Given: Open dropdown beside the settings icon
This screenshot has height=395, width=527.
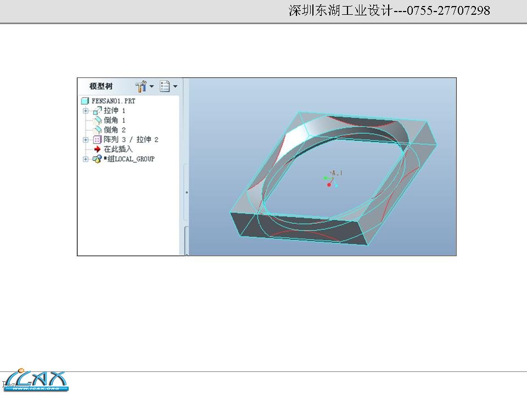Looking at the screenshot, I should coord(175,86).
